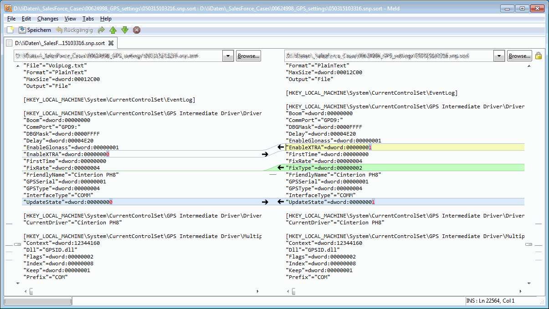Click Browse for the left file

[248, 56]
